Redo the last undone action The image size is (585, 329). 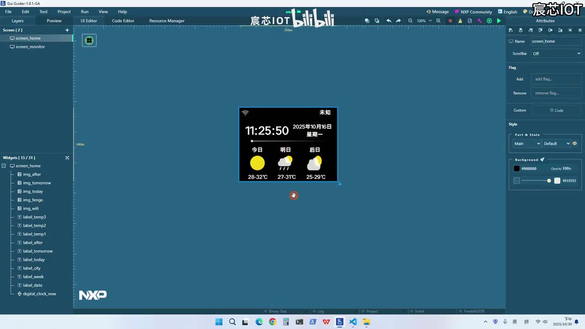point(398,21)
